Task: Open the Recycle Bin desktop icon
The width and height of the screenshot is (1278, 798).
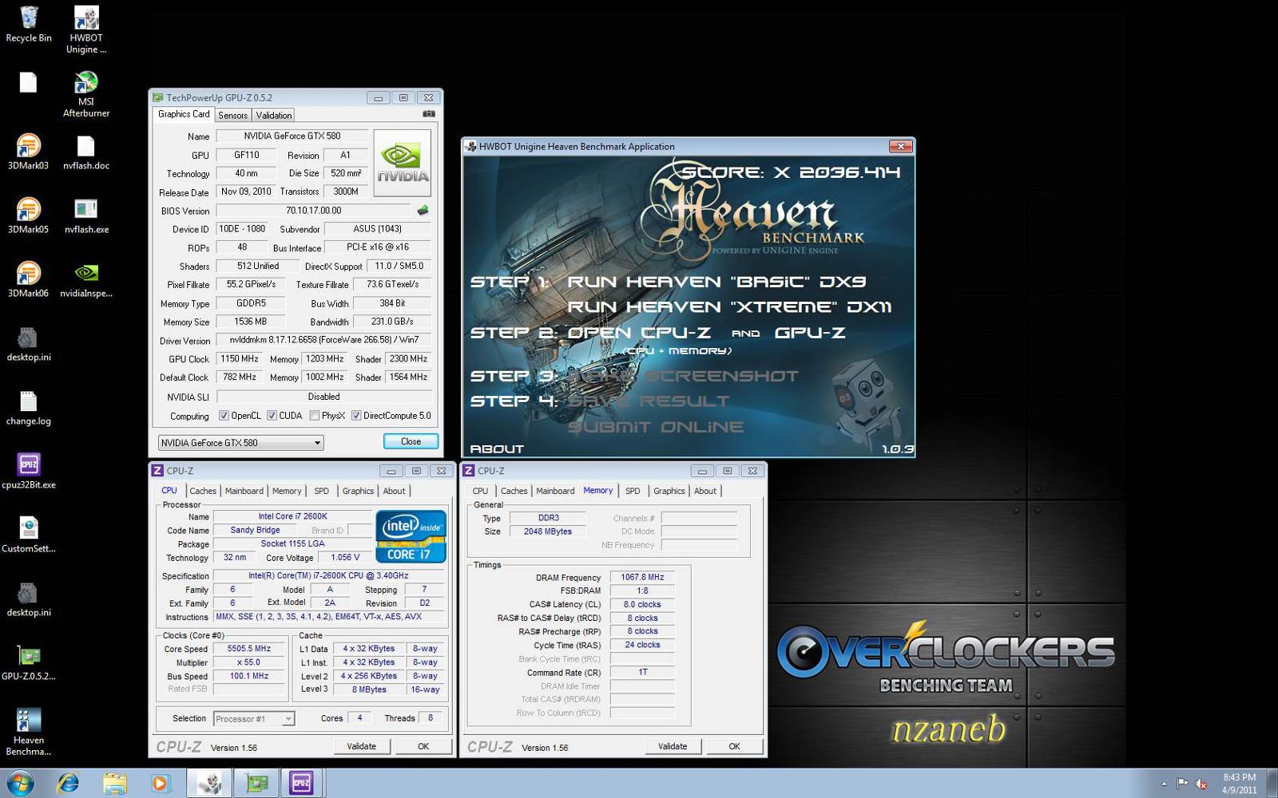Action: [x=29, y=24]
